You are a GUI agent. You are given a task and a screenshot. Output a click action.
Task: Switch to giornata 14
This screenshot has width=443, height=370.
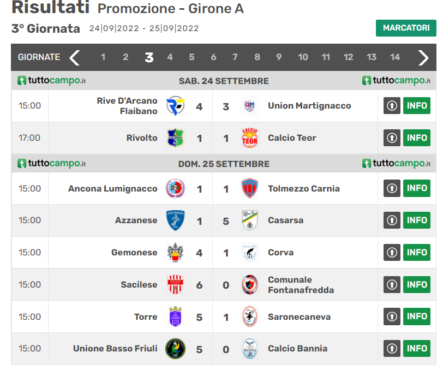395,57
